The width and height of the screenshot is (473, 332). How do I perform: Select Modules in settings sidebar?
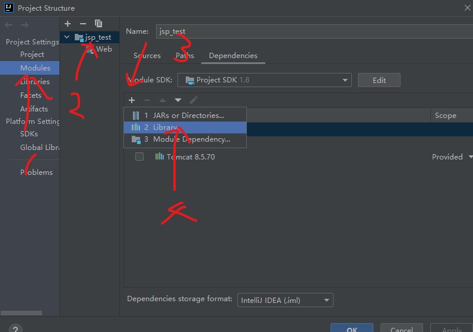click(30, 68)
